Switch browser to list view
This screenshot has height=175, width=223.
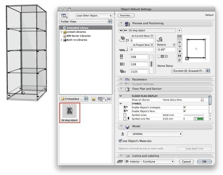click(x=109, y=99)
